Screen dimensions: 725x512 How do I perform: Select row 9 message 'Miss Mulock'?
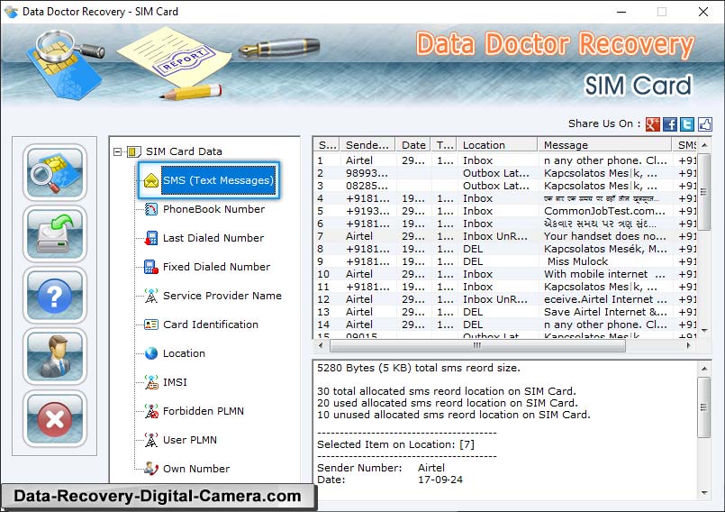pyautogui.click(x=577, y=261)
